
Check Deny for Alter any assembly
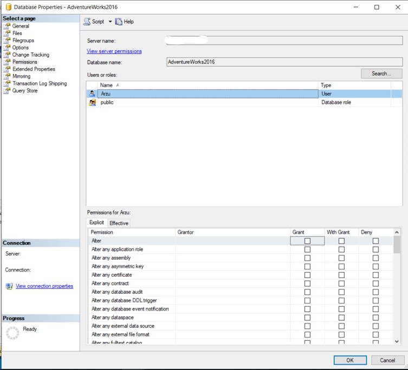375,258
